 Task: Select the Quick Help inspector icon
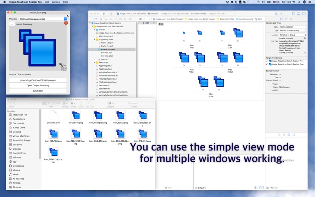pos(286,19)
